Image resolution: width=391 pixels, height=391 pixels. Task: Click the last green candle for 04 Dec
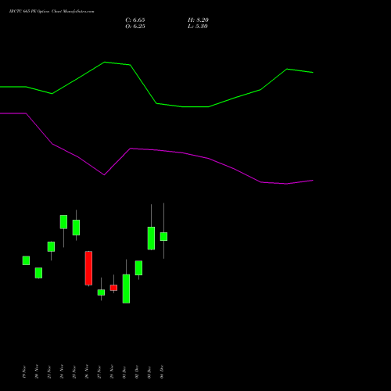point(163,237)
